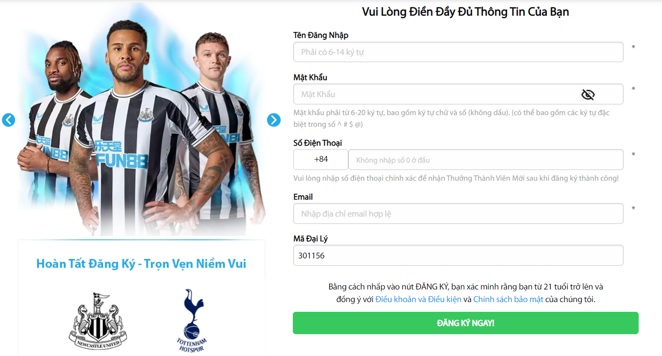Toggle password visibility eye icon
This screenshot has height=356, width=662.
tap(588, 94)
